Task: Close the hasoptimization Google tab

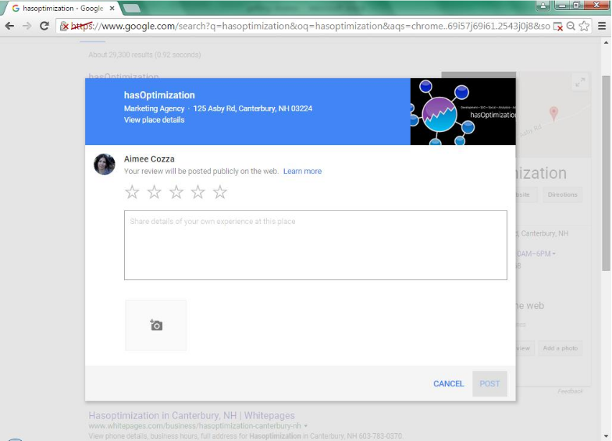Action: point(112,8)
